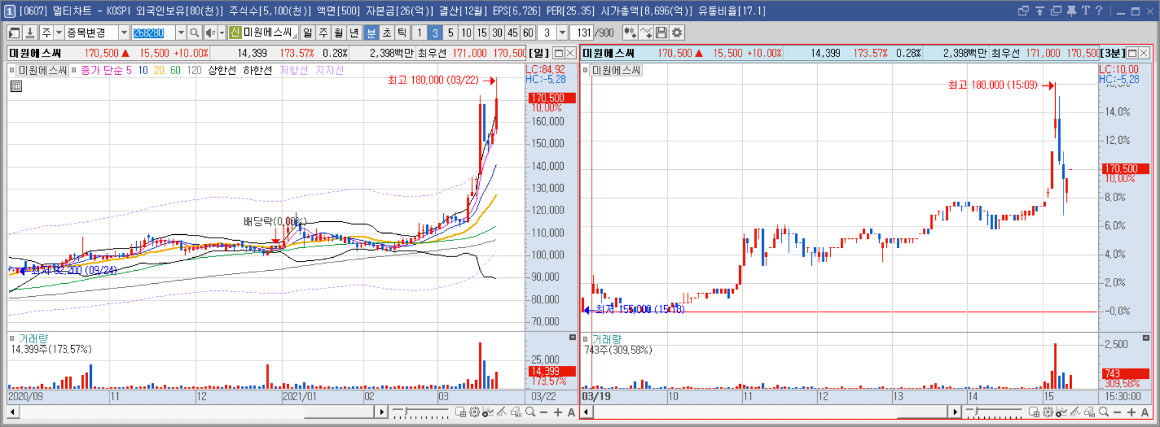Click the save (floppy disk) icon
Image resolution: width=1160 pixels, height=427 pixels.
point(661,33)
